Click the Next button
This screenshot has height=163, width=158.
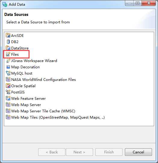point(79,152)
